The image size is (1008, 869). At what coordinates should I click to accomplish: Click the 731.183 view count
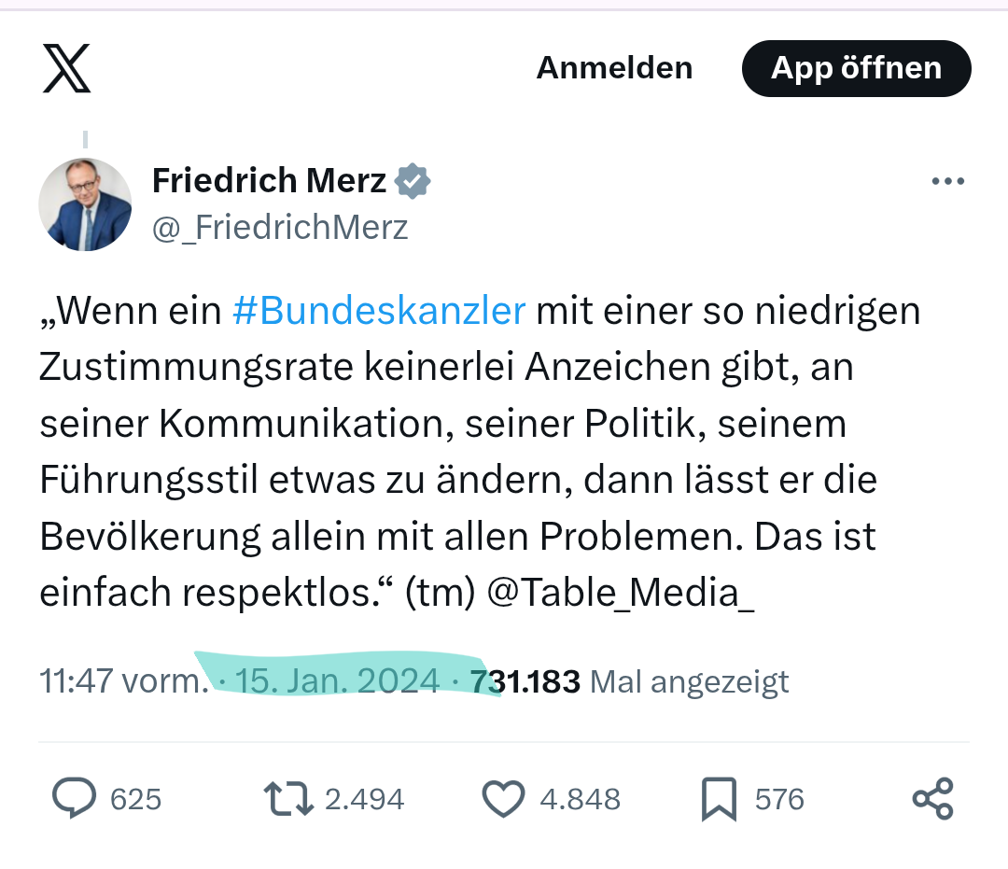525,681
